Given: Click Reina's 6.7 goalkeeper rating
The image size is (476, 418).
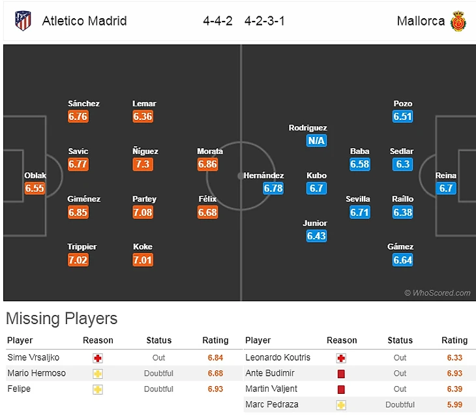Looking at the screenshot, I should tap(446, 188).
